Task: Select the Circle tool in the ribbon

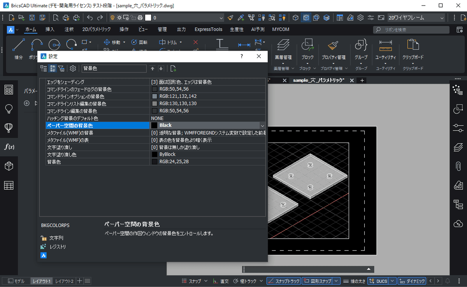Action: (54, 45)
